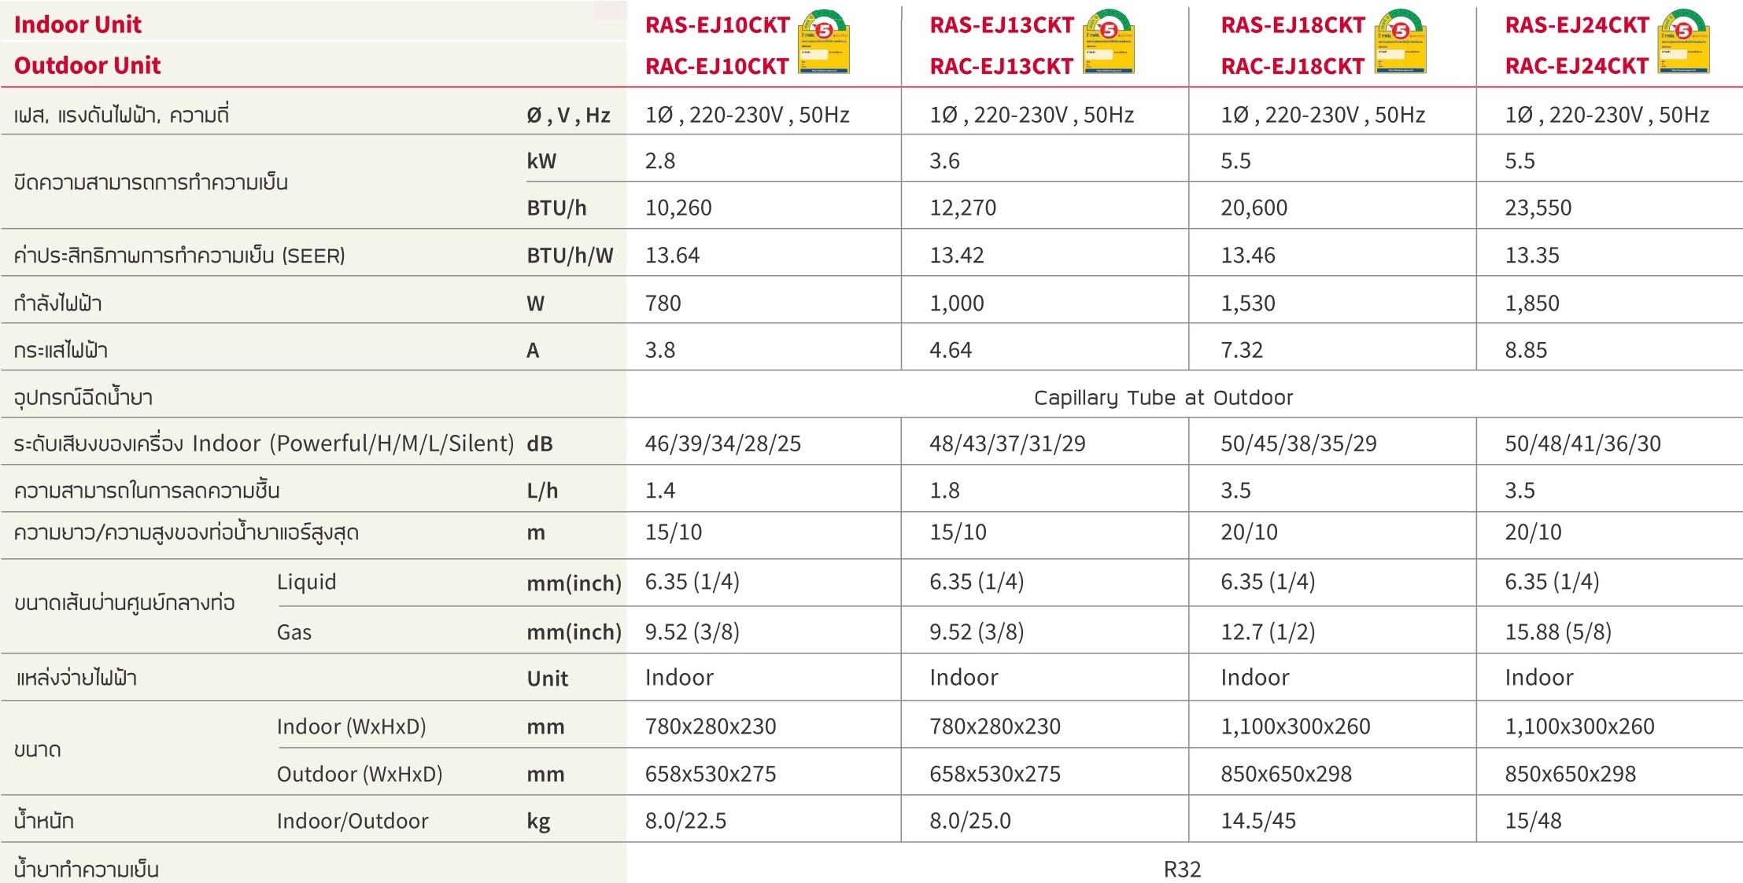Click the Outdoor (WxHxD) row label

click(x=360, y=774)
